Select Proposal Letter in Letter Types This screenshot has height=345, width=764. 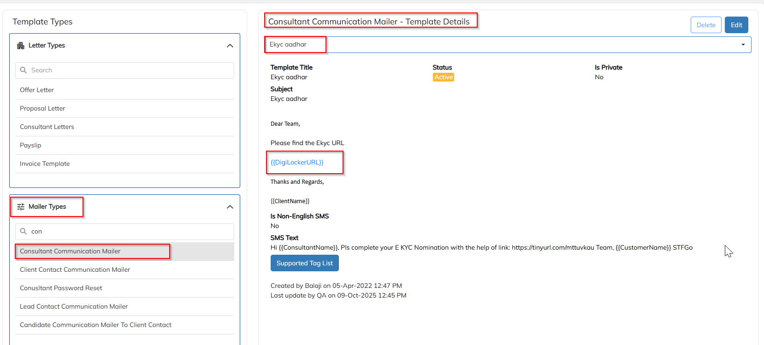click(124, 108)
